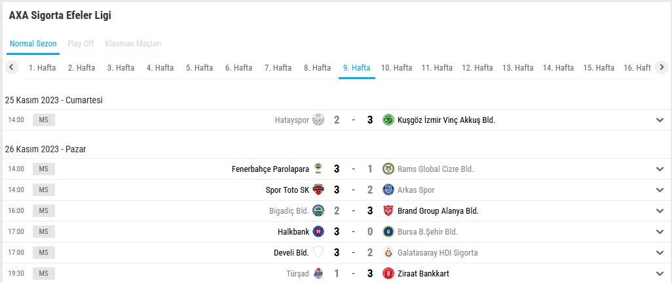
Task: Click the Brand Group Alanya Bld. logo
Action: tap(388, 210)
